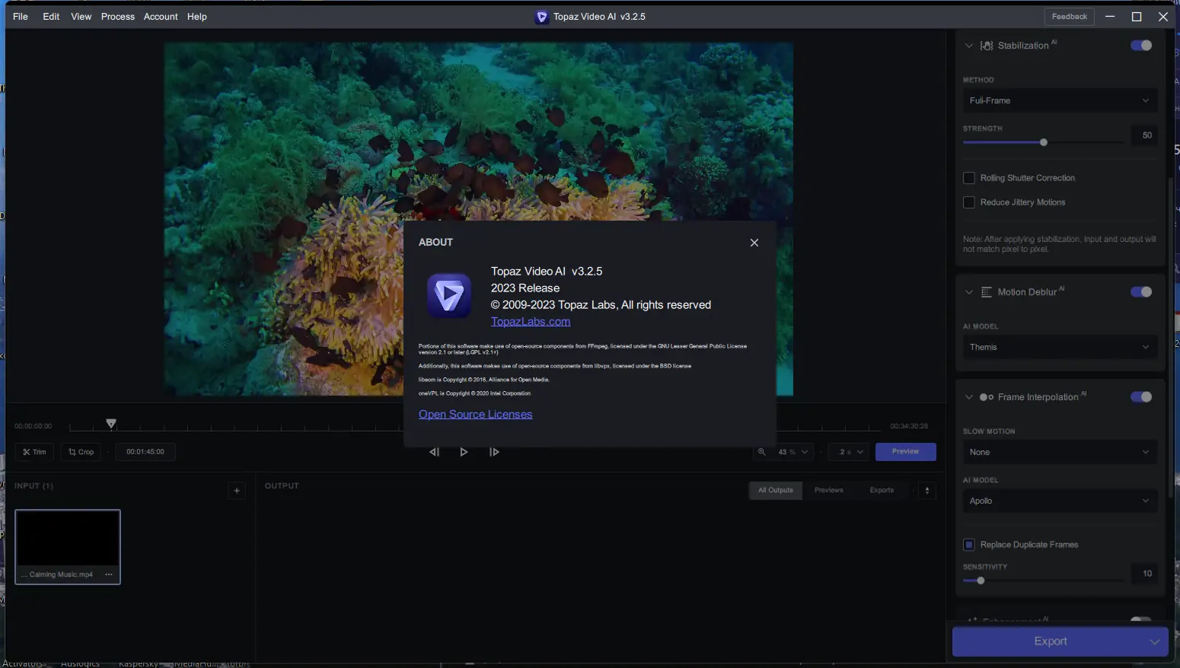Click the Stabilization panel icon

987,46
